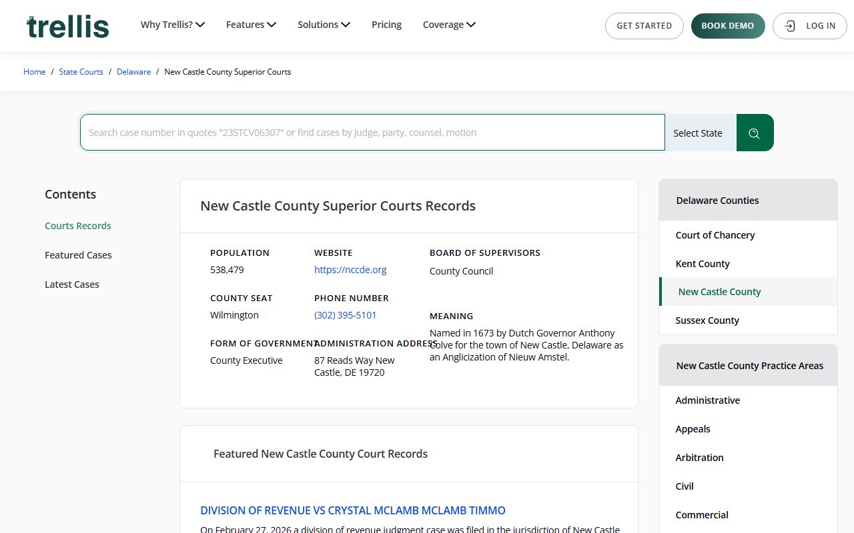Go to Home breadcrumb

click(x=35, y=71)
